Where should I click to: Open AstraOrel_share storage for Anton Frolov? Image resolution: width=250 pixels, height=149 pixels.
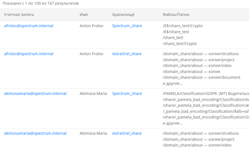[x=127, y=54]
